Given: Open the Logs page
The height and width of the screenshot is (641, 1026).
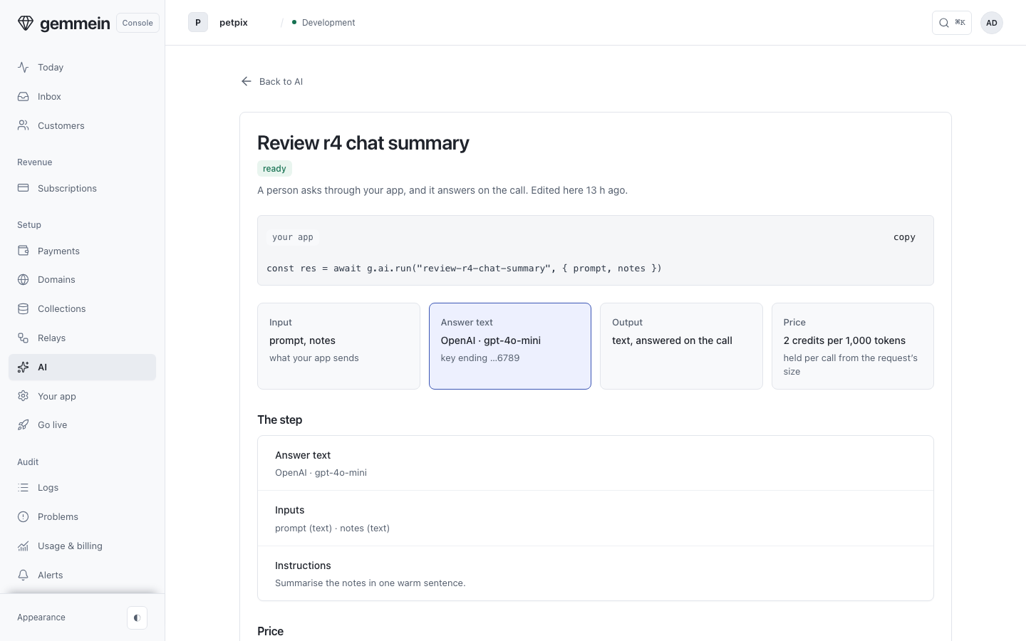Looking at the screenshot, I should coord(82,487).
